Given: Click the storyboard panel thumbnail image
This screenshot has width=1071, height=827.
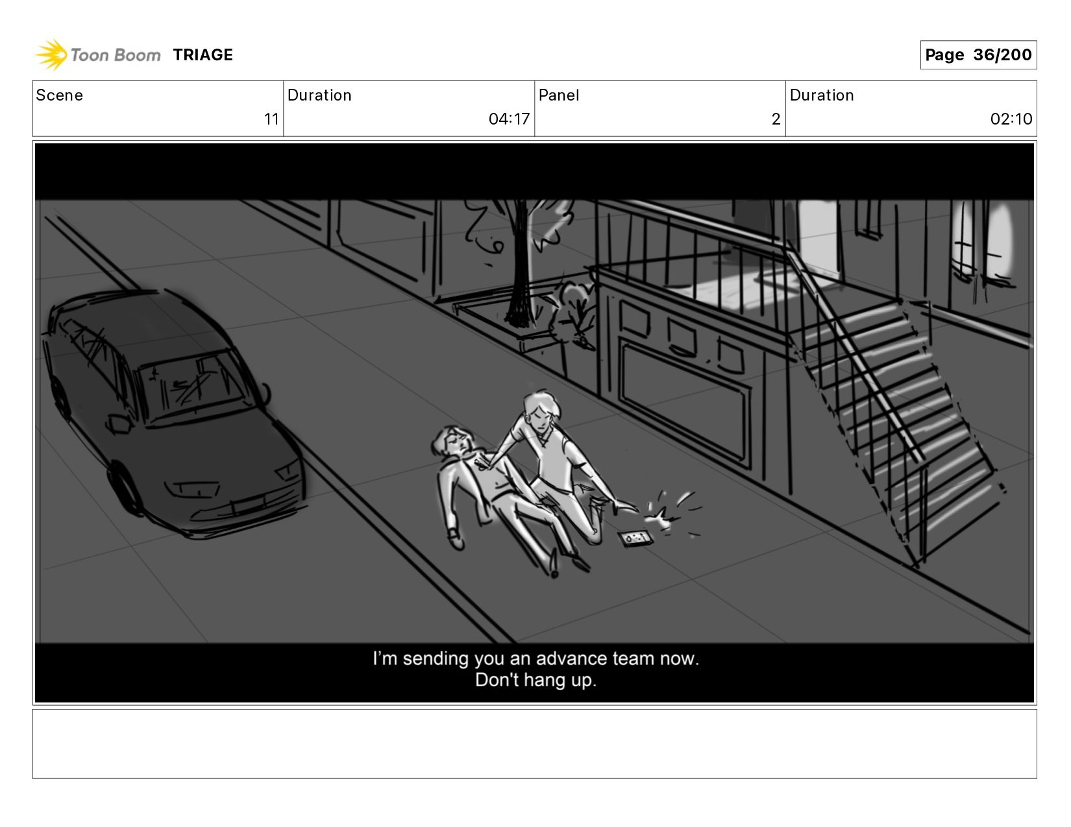Looking at the screenshot, I should tap(534, 423).
